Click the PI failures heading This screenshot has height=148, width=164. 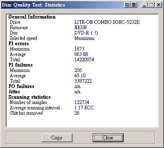pyautogui.click(x=21, y=65)
